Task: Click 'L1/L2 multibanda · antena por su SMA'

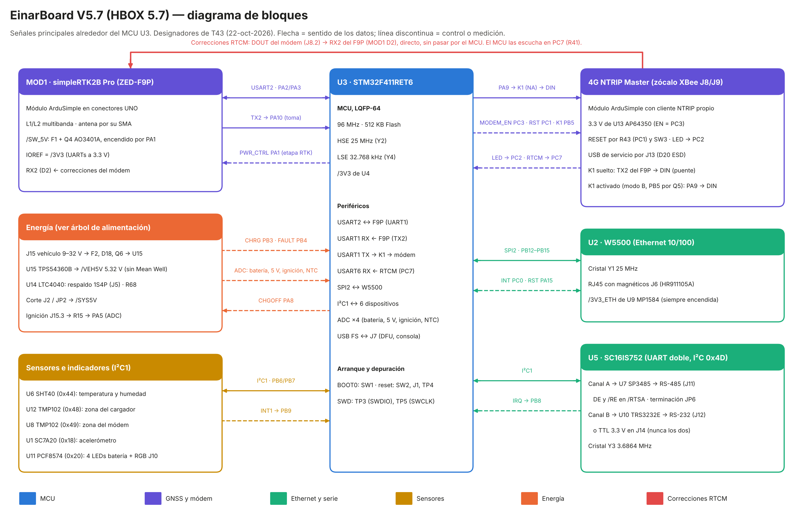Action: [79, 123]
